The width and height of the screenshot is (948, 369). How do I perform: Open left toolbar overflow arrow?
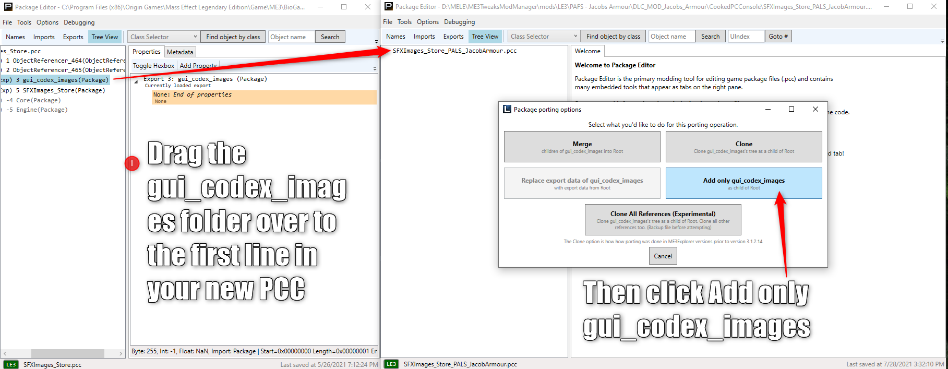coord(376,41)
